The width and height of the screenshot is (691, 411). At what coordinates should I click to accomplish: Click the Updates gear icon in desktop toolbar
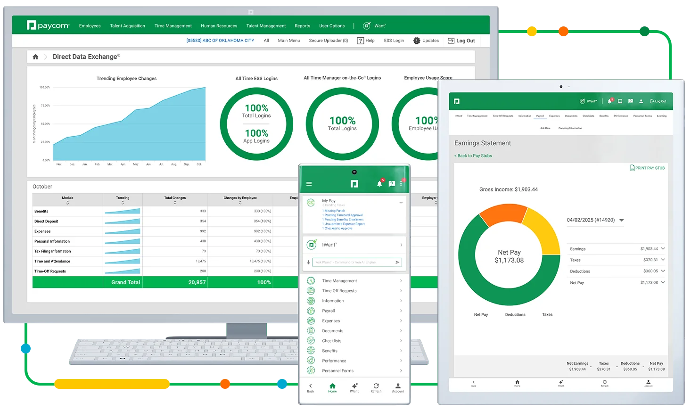[x=417, y=41]
